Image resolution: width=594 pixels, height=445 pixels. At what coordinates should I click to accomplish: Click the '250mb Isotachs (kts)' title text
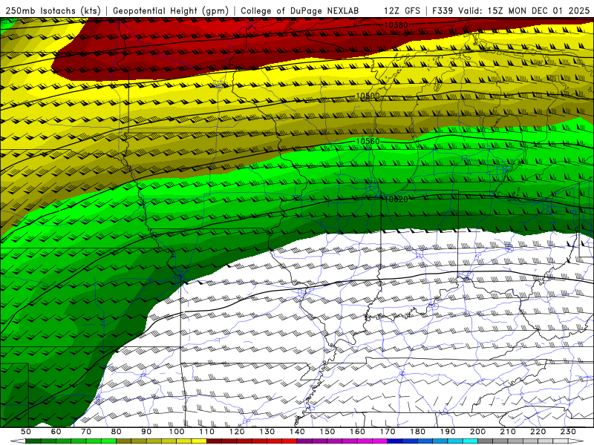coord(53,10)
